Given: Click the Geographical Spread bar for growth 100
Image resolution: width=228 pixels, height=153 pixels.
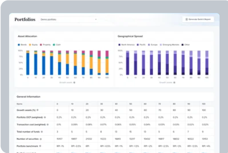Looking at the screenshot, I should tap(207, 63).
